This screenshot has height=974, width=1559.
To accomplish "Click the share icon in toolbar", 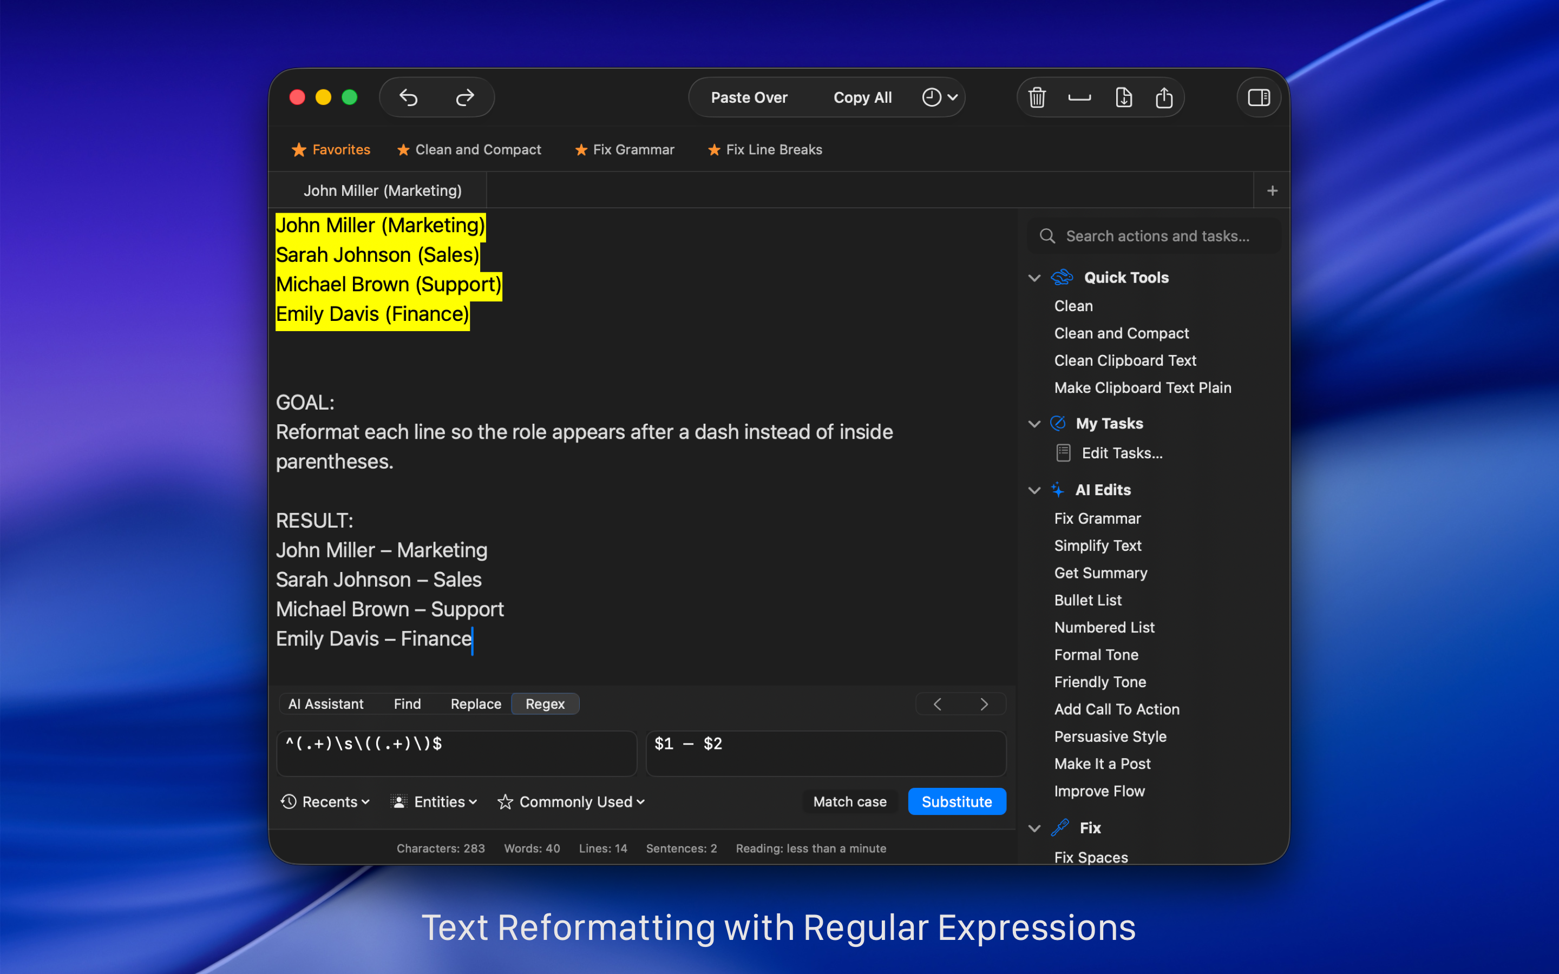I will coord(1163,97).
